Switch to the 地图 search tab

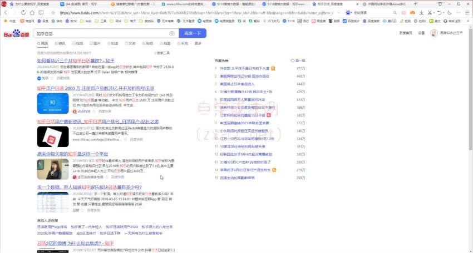pos(165,43)
